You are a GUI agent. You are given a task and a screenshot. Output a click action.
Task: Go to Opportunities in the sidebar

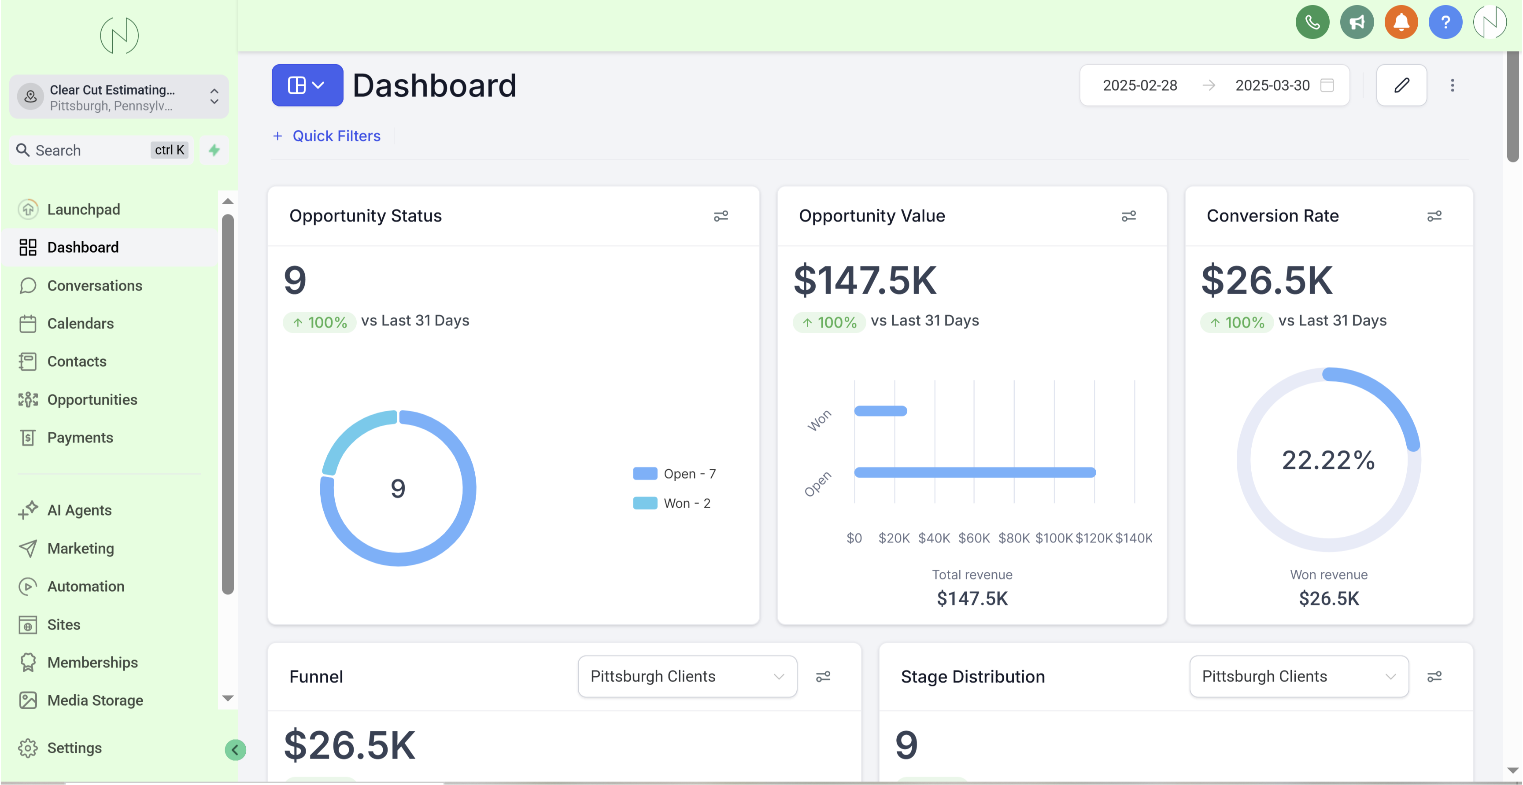[92, 400]
